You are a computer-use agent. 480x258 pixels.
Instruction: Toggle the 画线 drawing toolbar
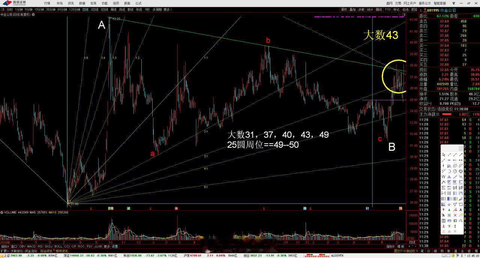click(379, 10)
